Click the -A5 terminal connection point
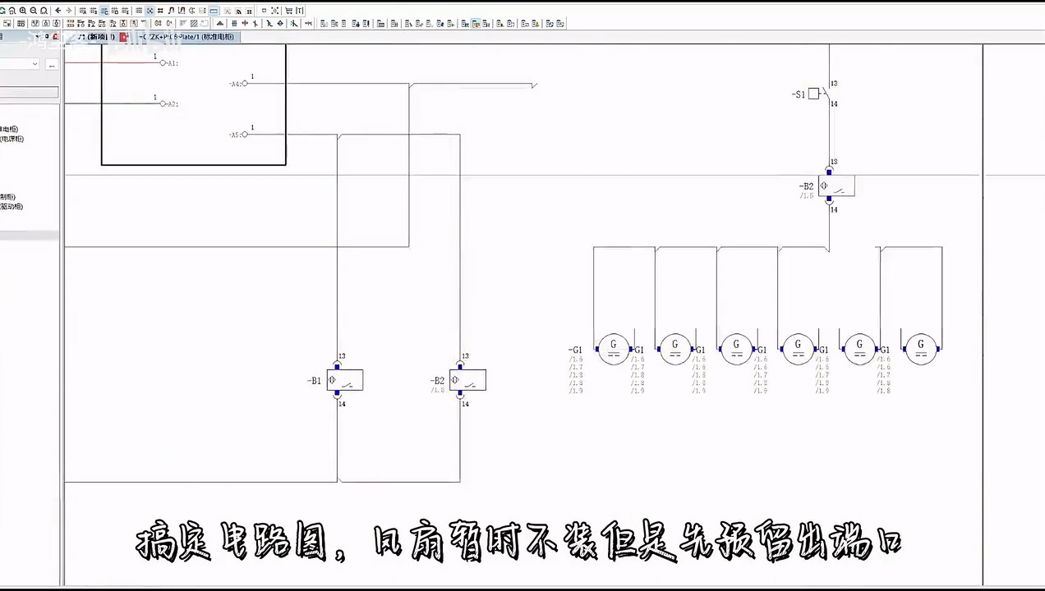1045x591 pixels. click(245, 135)
